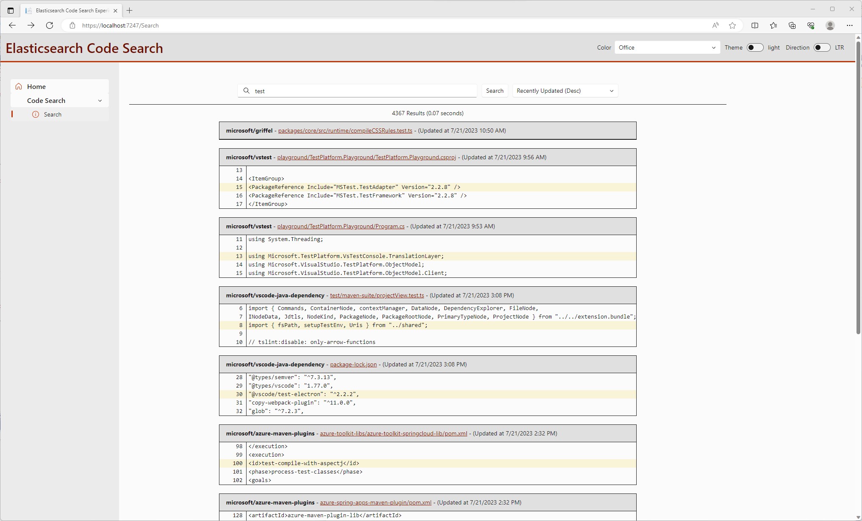Screen dimensions: 862x521
Task: Select Code Search navigation group
Action: pos(60,100)
